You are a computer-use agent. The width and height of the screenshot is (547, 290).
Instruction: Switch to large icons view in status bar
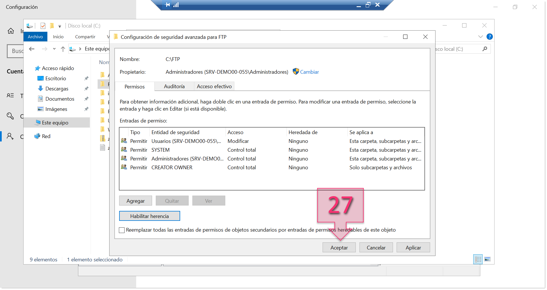coord(487,259)
